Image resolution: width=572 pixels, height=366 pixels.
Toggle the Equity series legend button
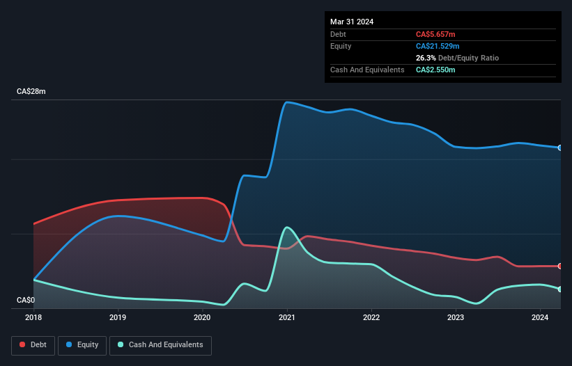click(82, 345)
